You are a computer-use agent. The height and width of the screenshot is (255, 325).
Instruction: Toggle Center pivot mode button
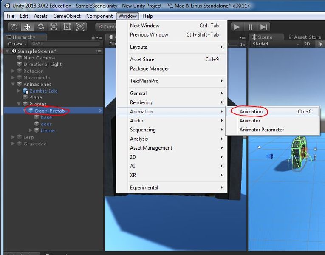(x=107, y=27)
